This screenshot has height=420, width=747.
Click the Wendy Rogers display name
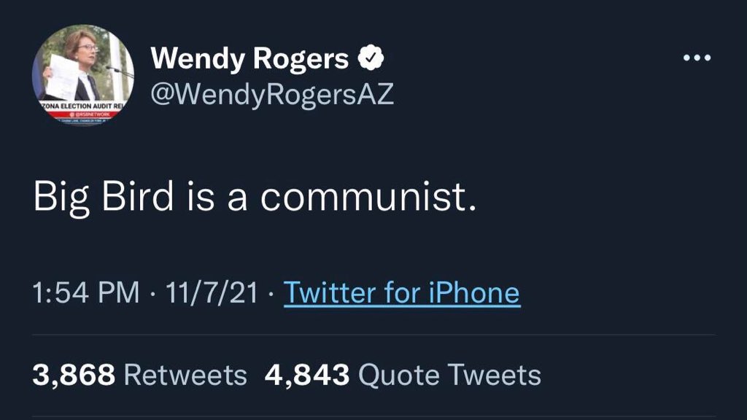(x=249, y=58)
